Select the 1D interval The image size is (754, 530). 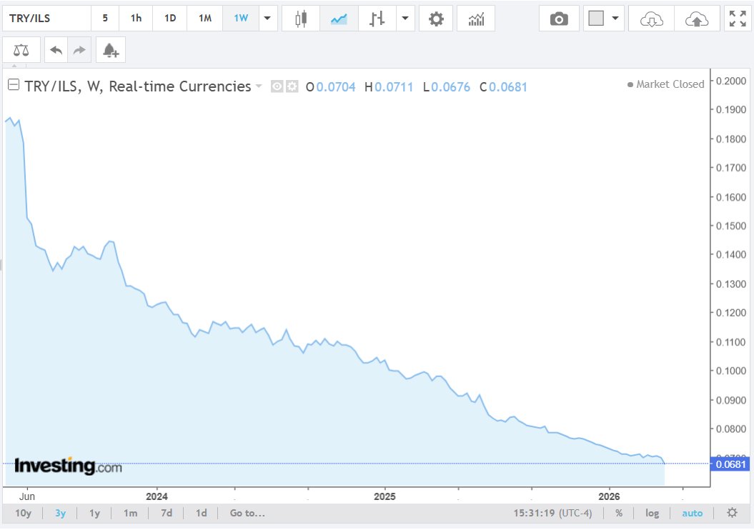pos(170,19)
